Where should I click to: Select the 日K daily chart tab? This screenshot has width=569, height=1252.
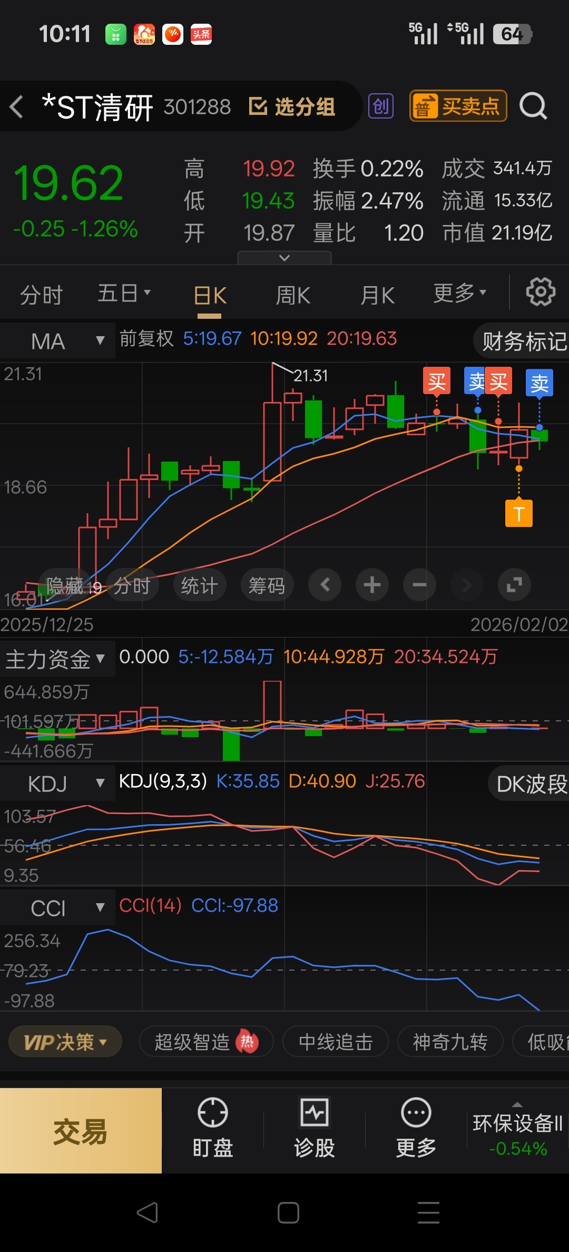210,295
